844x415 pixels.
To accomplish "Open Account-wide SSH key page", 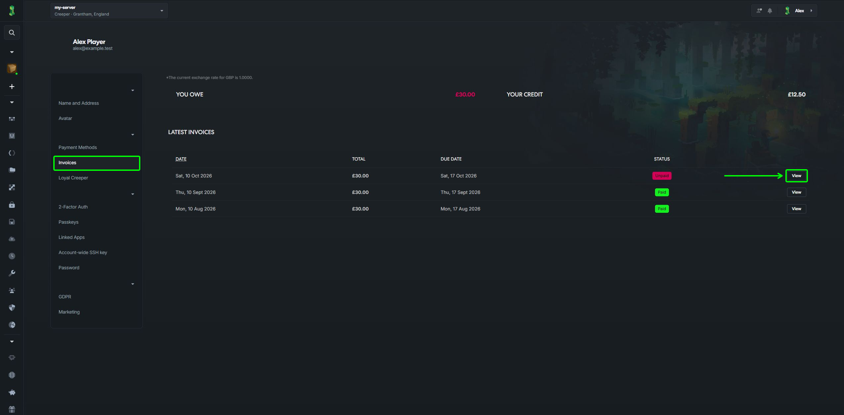I will 83,252.
